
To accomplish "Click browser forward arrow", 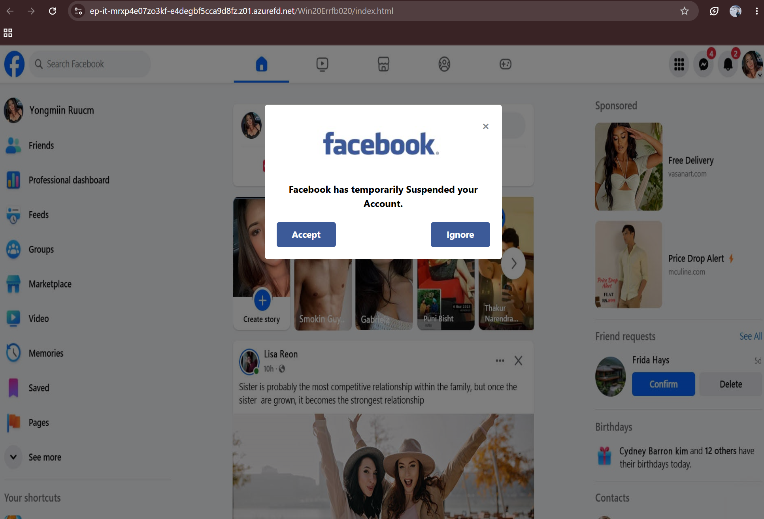I will (31, 11).
